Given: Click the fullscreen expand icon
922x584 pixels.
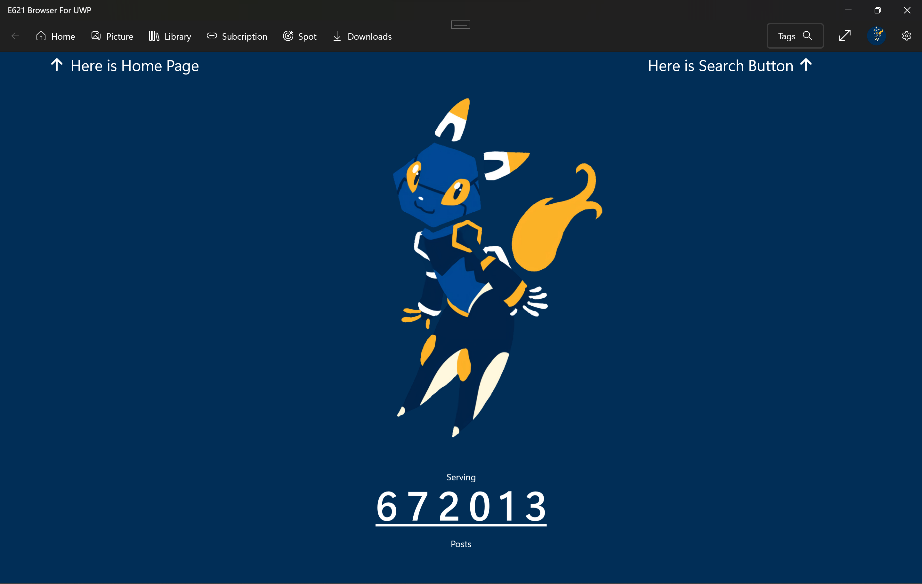Looking at the screenshot, I should 845,36.
